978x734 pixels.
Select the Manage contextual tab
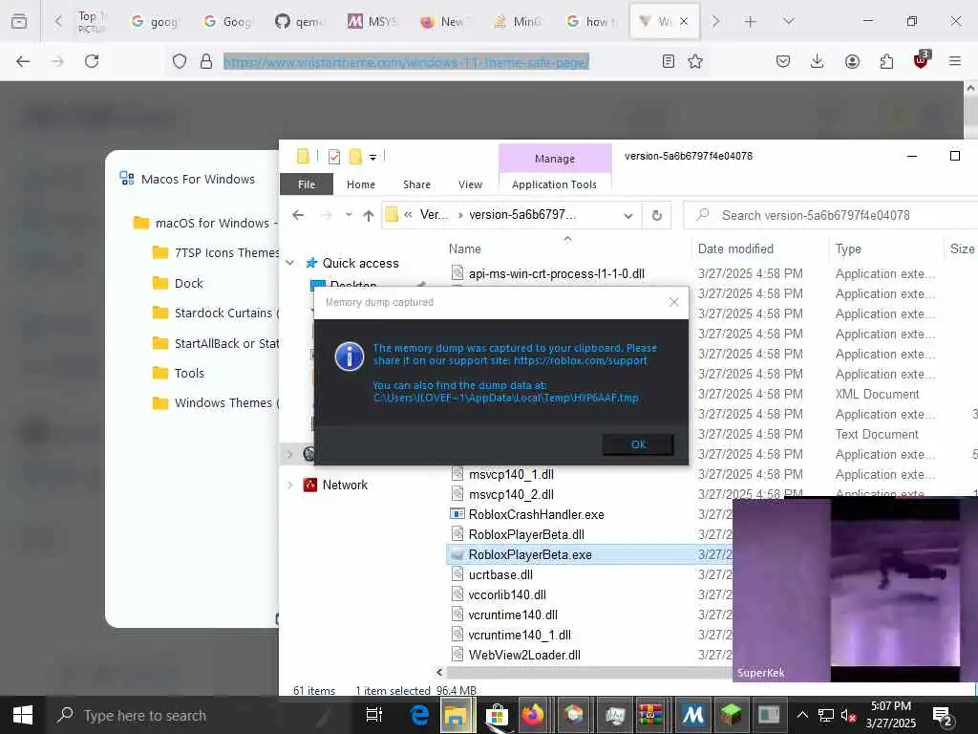click(555, 159)
